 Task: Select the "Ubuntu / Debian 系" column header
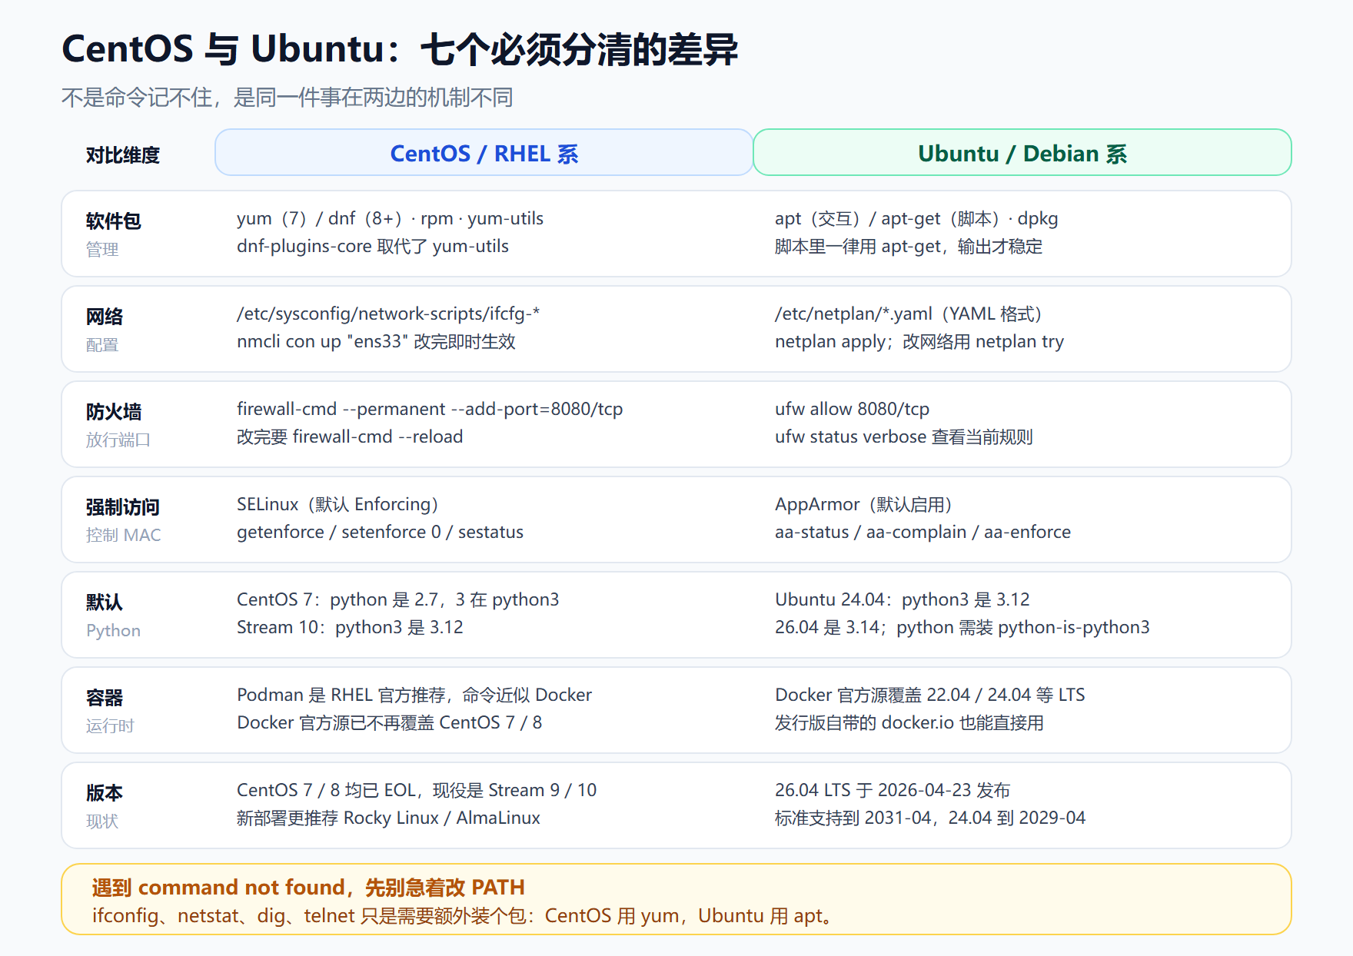coord(1022,152)
